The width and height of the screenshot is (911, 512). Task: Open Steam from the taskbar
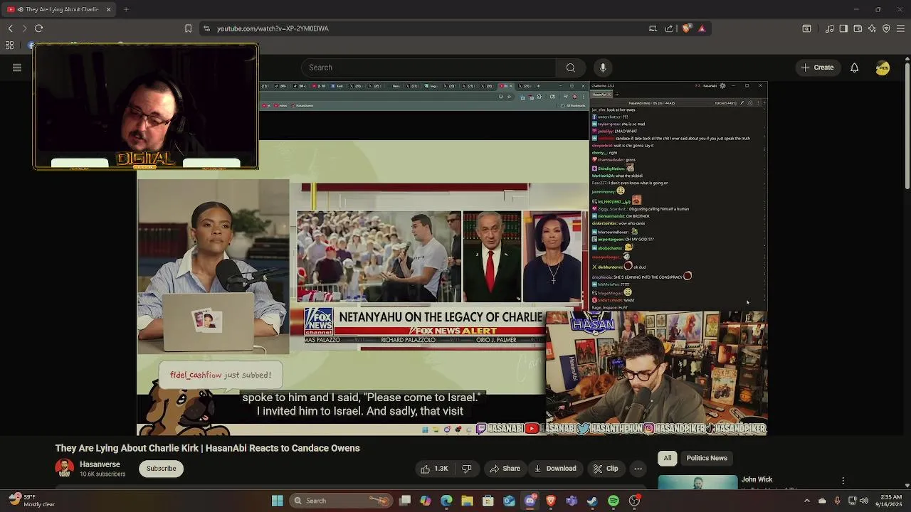click(x=592, y=501)
